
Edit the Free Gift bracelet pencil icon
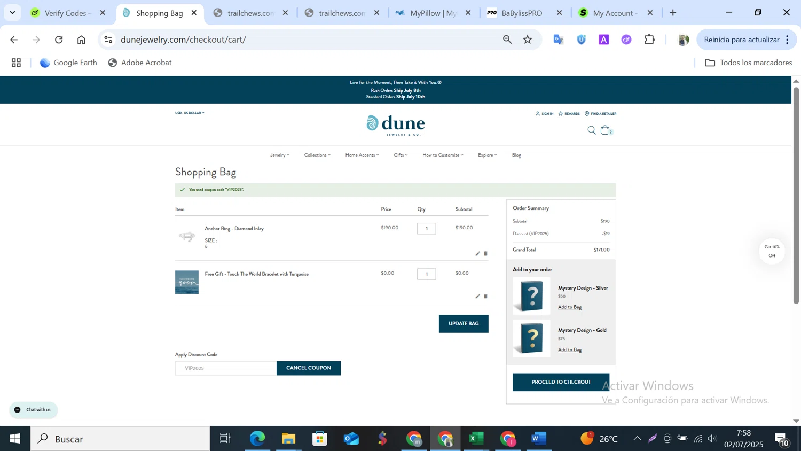[477, 296]
